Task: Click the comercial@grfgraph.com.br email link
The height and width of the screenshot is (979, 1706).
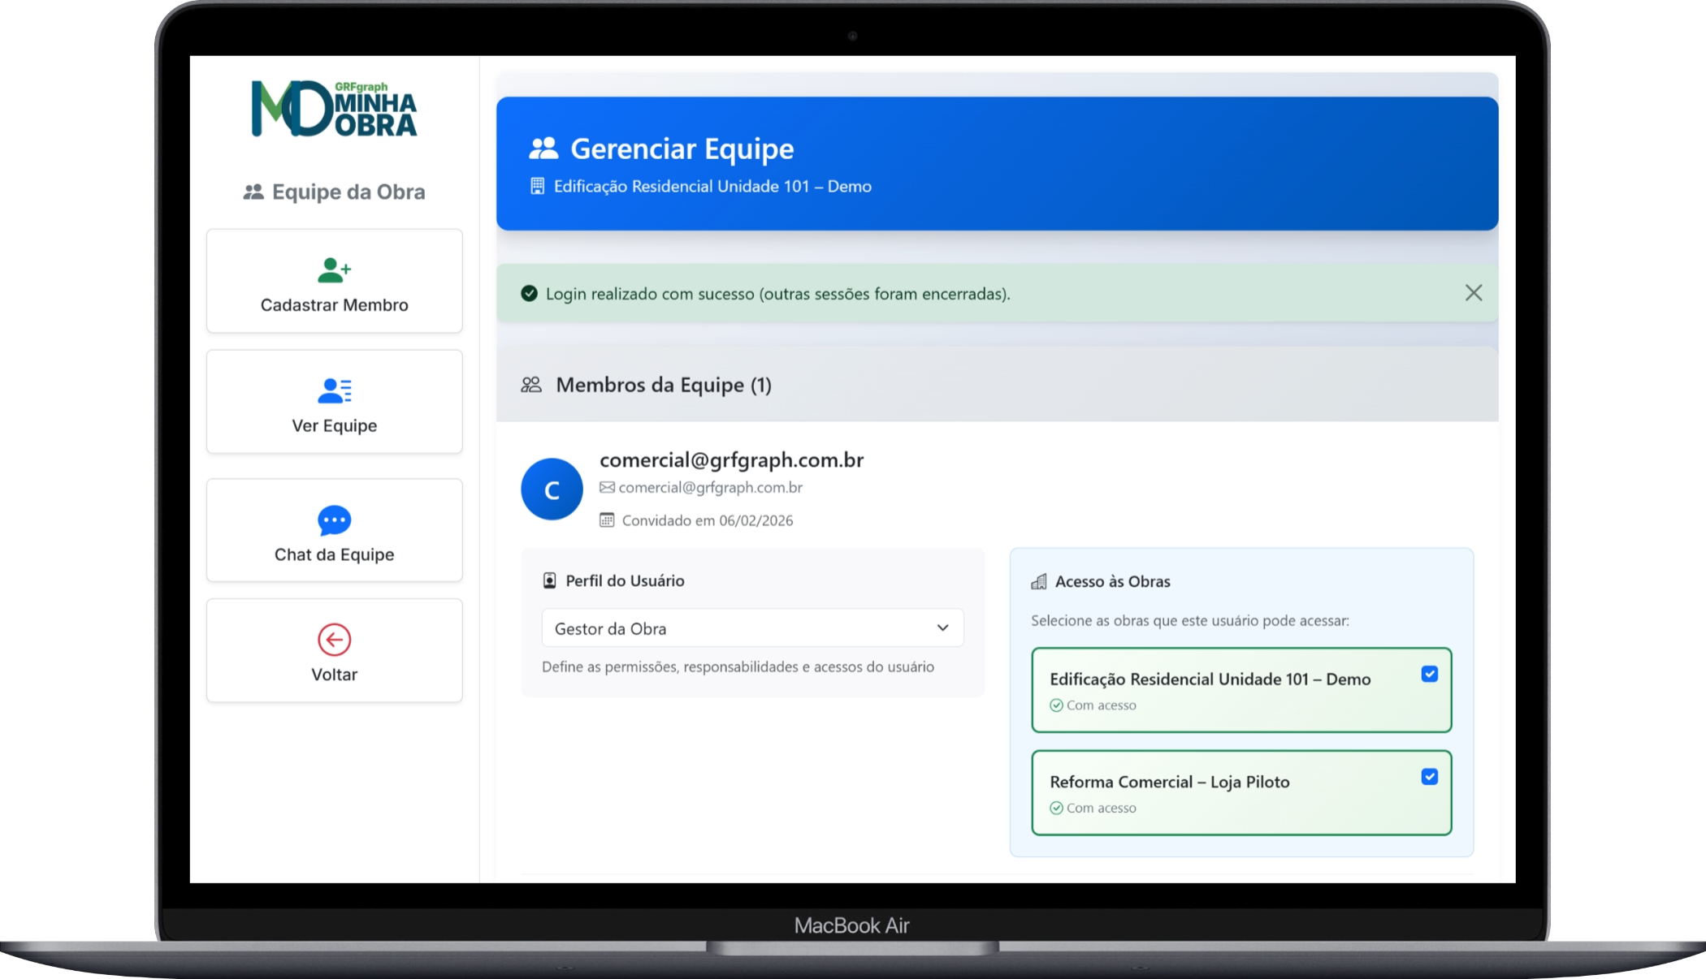Action: (x=710, y=488)
